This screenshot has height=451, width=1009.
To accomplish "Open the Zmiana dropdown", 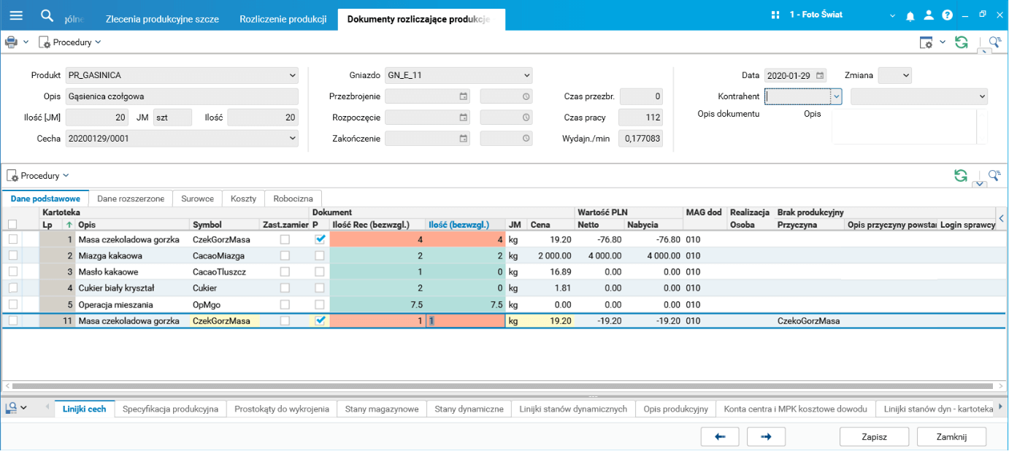I will 905,75.
